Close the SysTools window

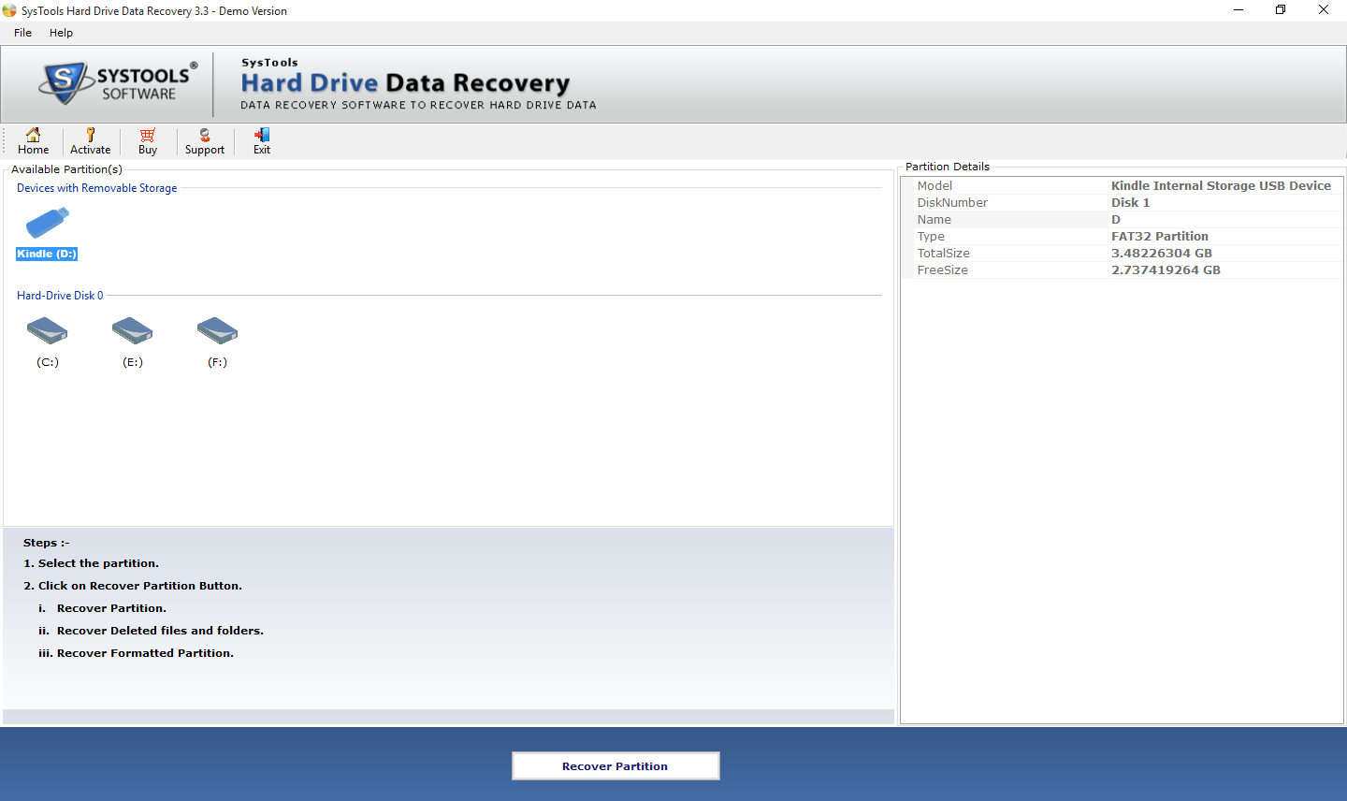click(1324, 10)
